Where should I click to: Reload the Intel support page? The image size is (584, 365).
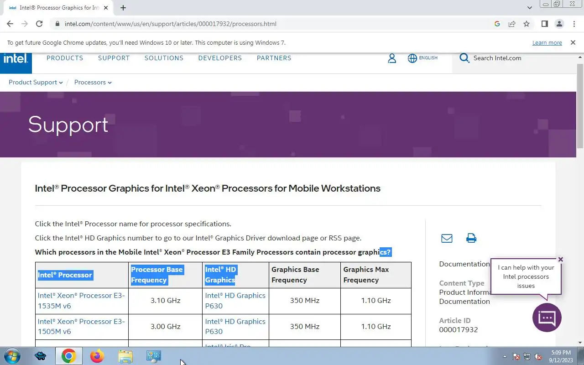point(39,24)
